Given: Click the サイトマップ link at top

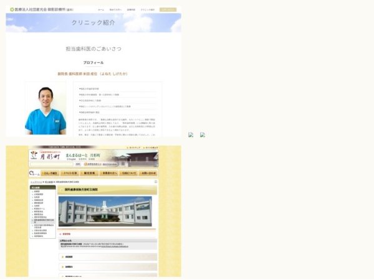Looking at the screenshot, I should (x=134, y=147).
